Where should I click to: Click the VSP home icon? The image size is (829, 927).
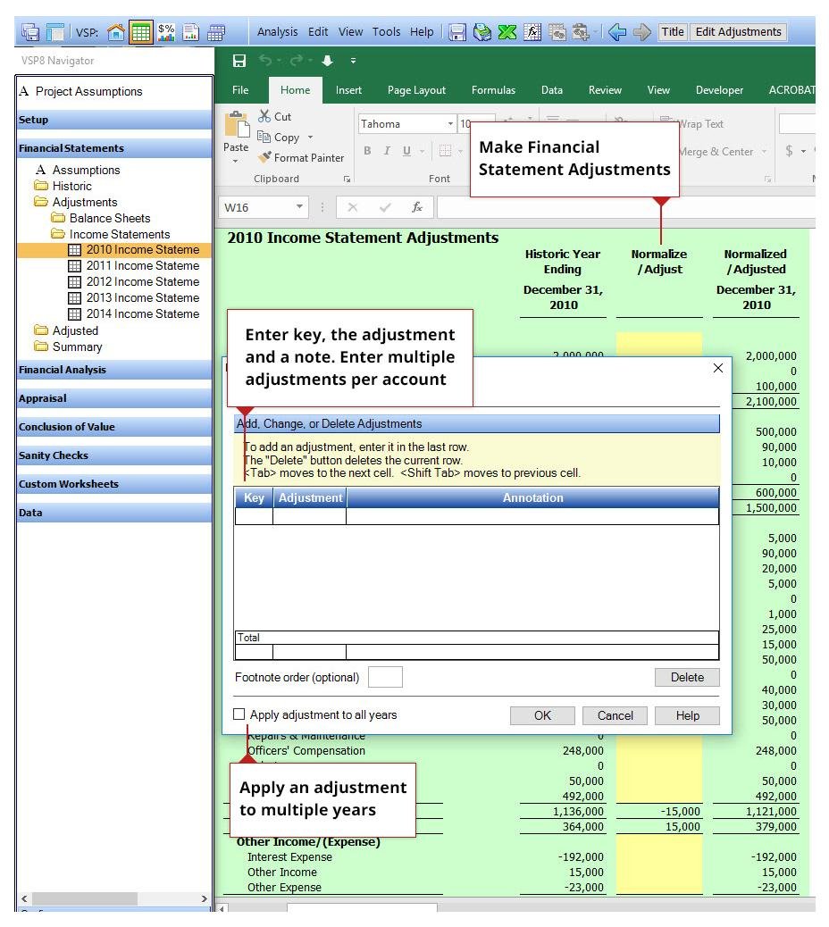click(116, 32)
